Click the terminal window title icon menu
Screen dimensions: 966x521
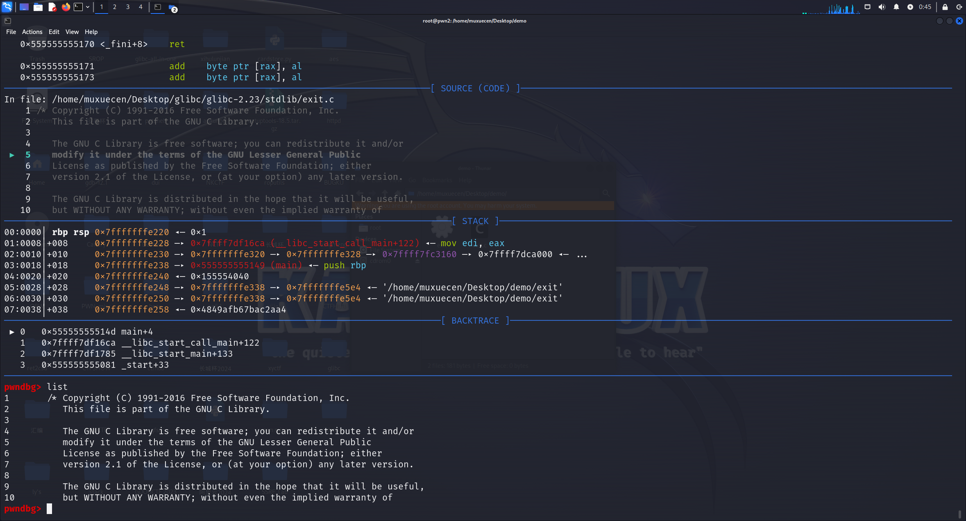click(x=8, y=21)
